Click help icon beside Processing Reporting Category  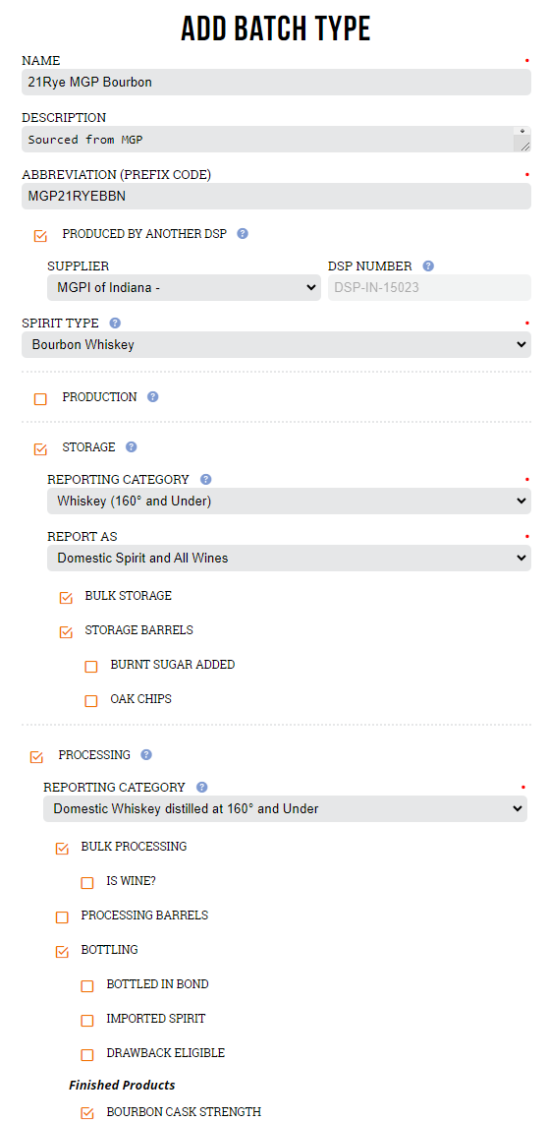click(x=201, y=787)
